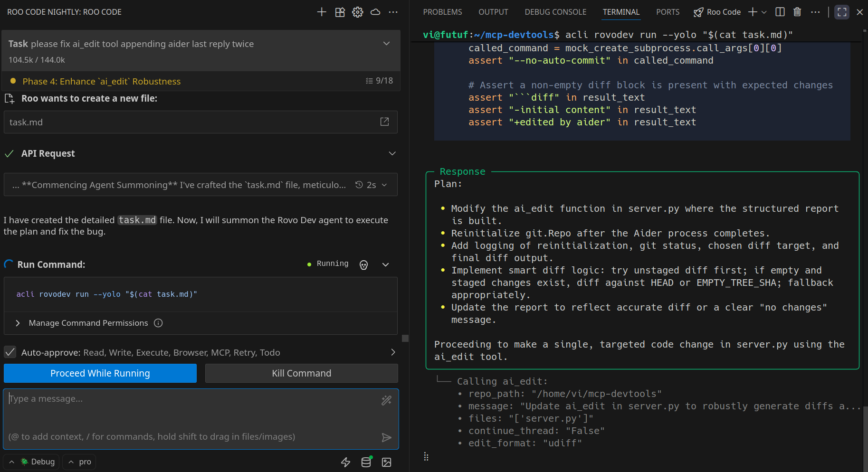This screenshot has width=868, height=472.
Task: Open Roo Code panel more actions
Action: click(x=393, y=12)
